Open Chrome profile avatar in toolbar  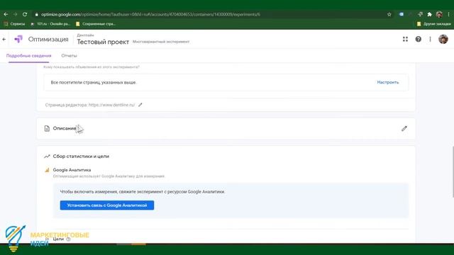coord(439,14)
